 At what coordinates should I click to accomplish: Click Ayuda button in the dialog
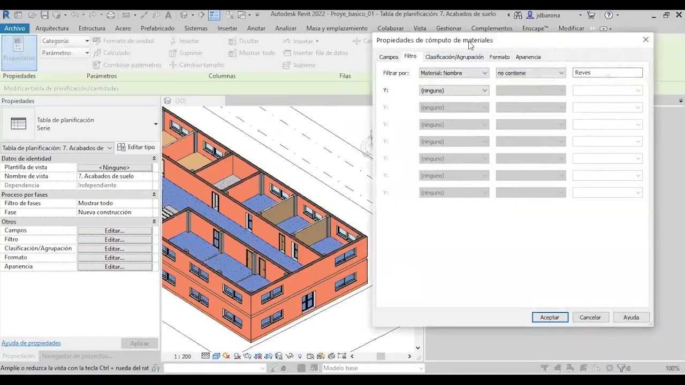[631, 318]
